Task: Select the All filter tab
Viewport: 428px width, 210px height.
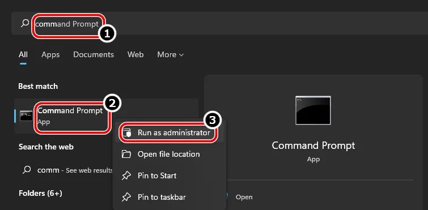Action: 23,54
